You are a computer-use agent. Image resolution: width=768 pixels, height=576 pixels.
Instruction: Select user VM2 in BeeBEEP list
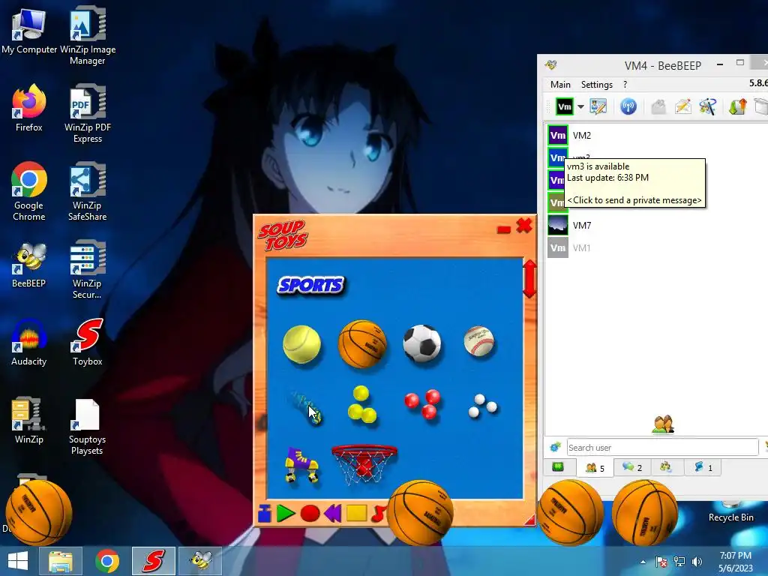tap(656, 135)
